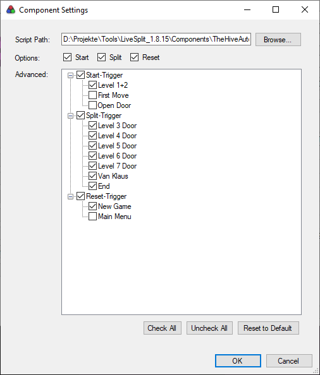Collapse the Reset-Trigger tree node

pyautogui.click(x=70, y=196)
